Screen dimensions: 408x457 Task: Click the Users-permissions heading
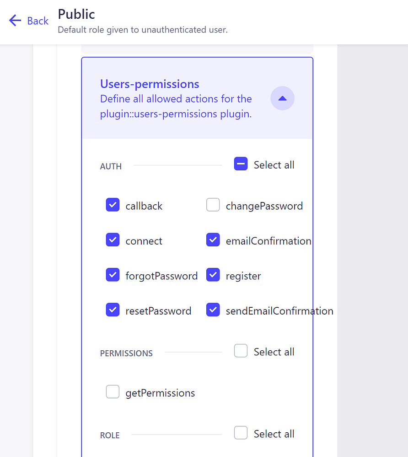pyautogui.click(x=150, y=84)
